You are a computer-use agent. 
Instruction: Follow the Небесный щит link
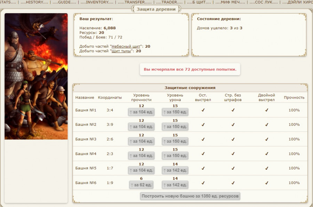(126, 46)
